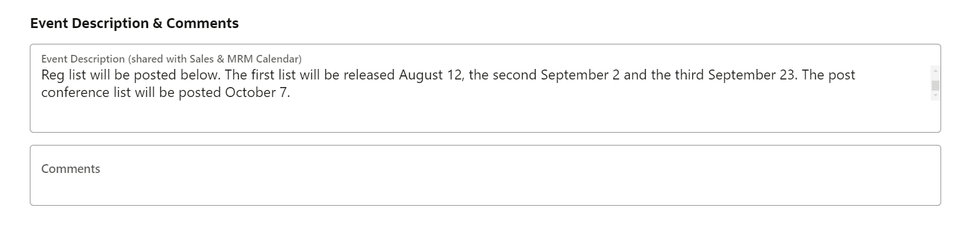This screenshot has width=954, height=246.
Task: Click the scroll up arrow in Event Description
Action: click(x=935, y=71)
